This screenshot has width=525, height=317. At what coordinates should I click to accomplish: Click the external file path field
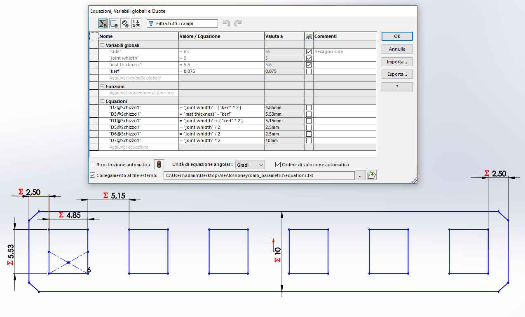click(x=259, y=175)
